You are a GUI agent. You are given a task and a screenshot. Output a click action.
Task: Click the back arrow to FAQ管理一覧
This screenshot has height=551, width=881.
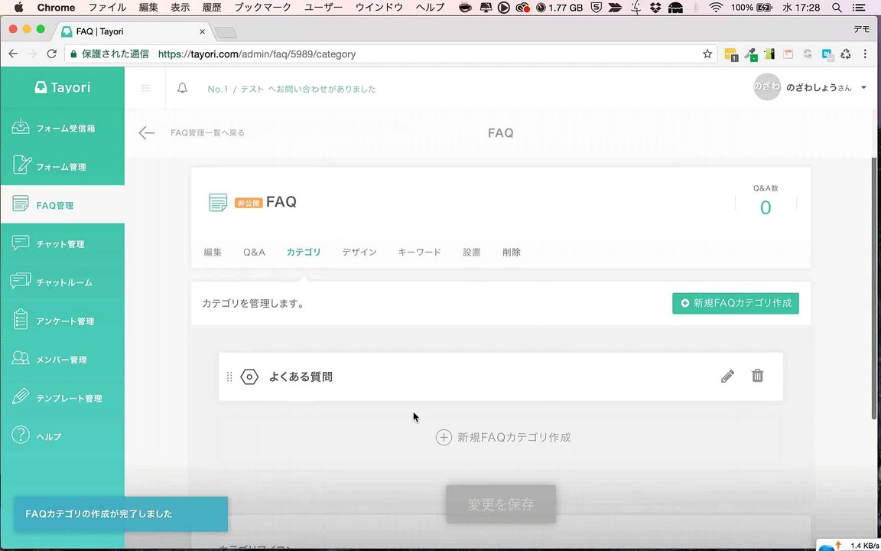coord(147,132)
